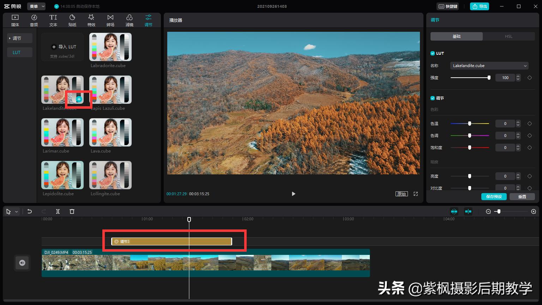Click the 保存预设 button
The height and width of the screenshot is (305, 542).
(494, 197)
